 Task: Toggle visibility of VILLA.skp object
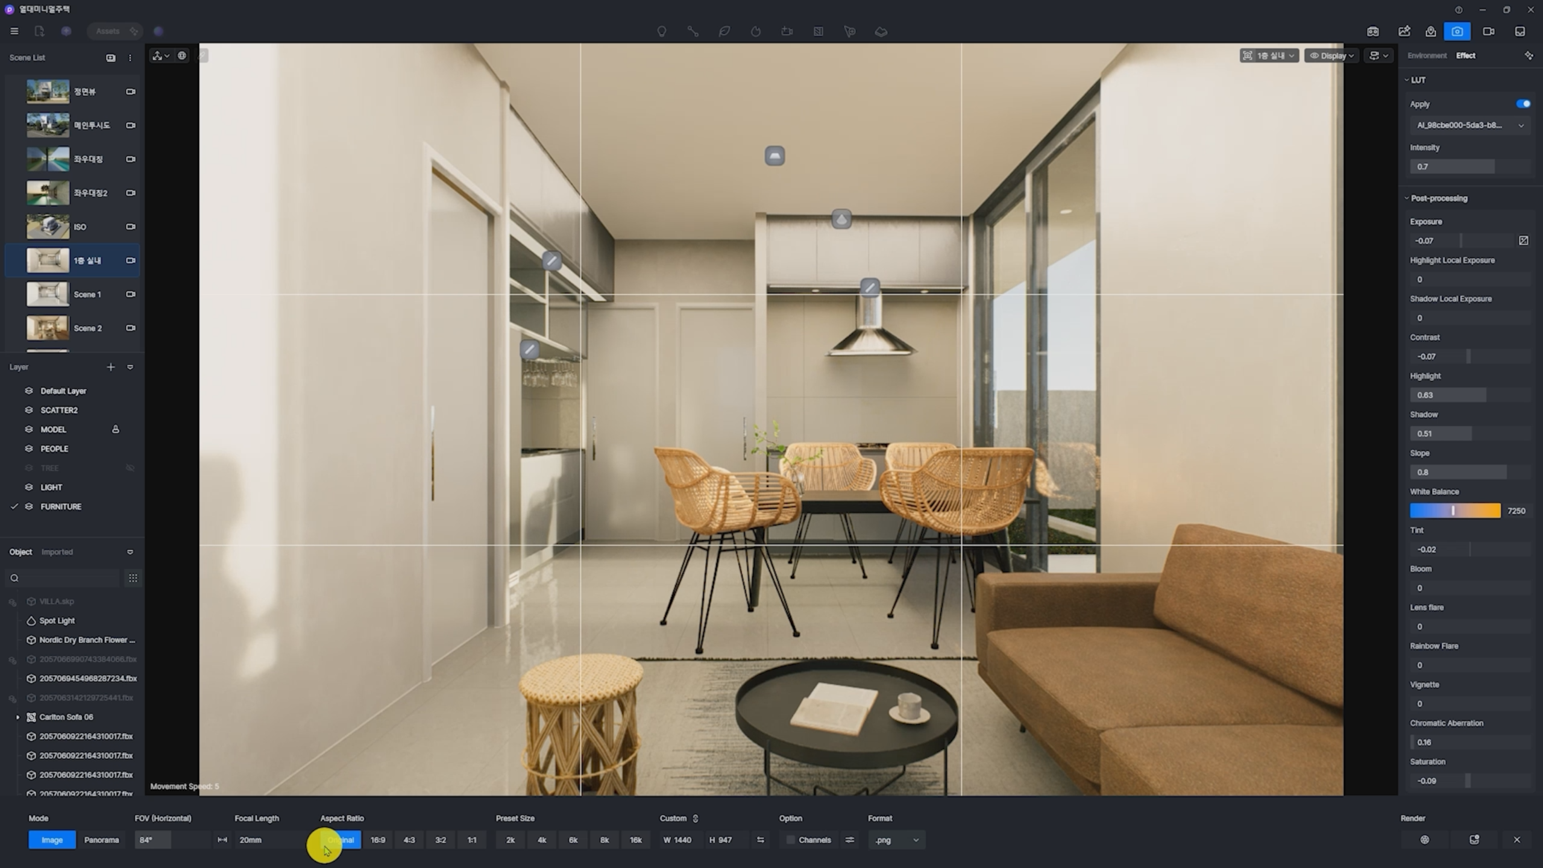point(12,602)
